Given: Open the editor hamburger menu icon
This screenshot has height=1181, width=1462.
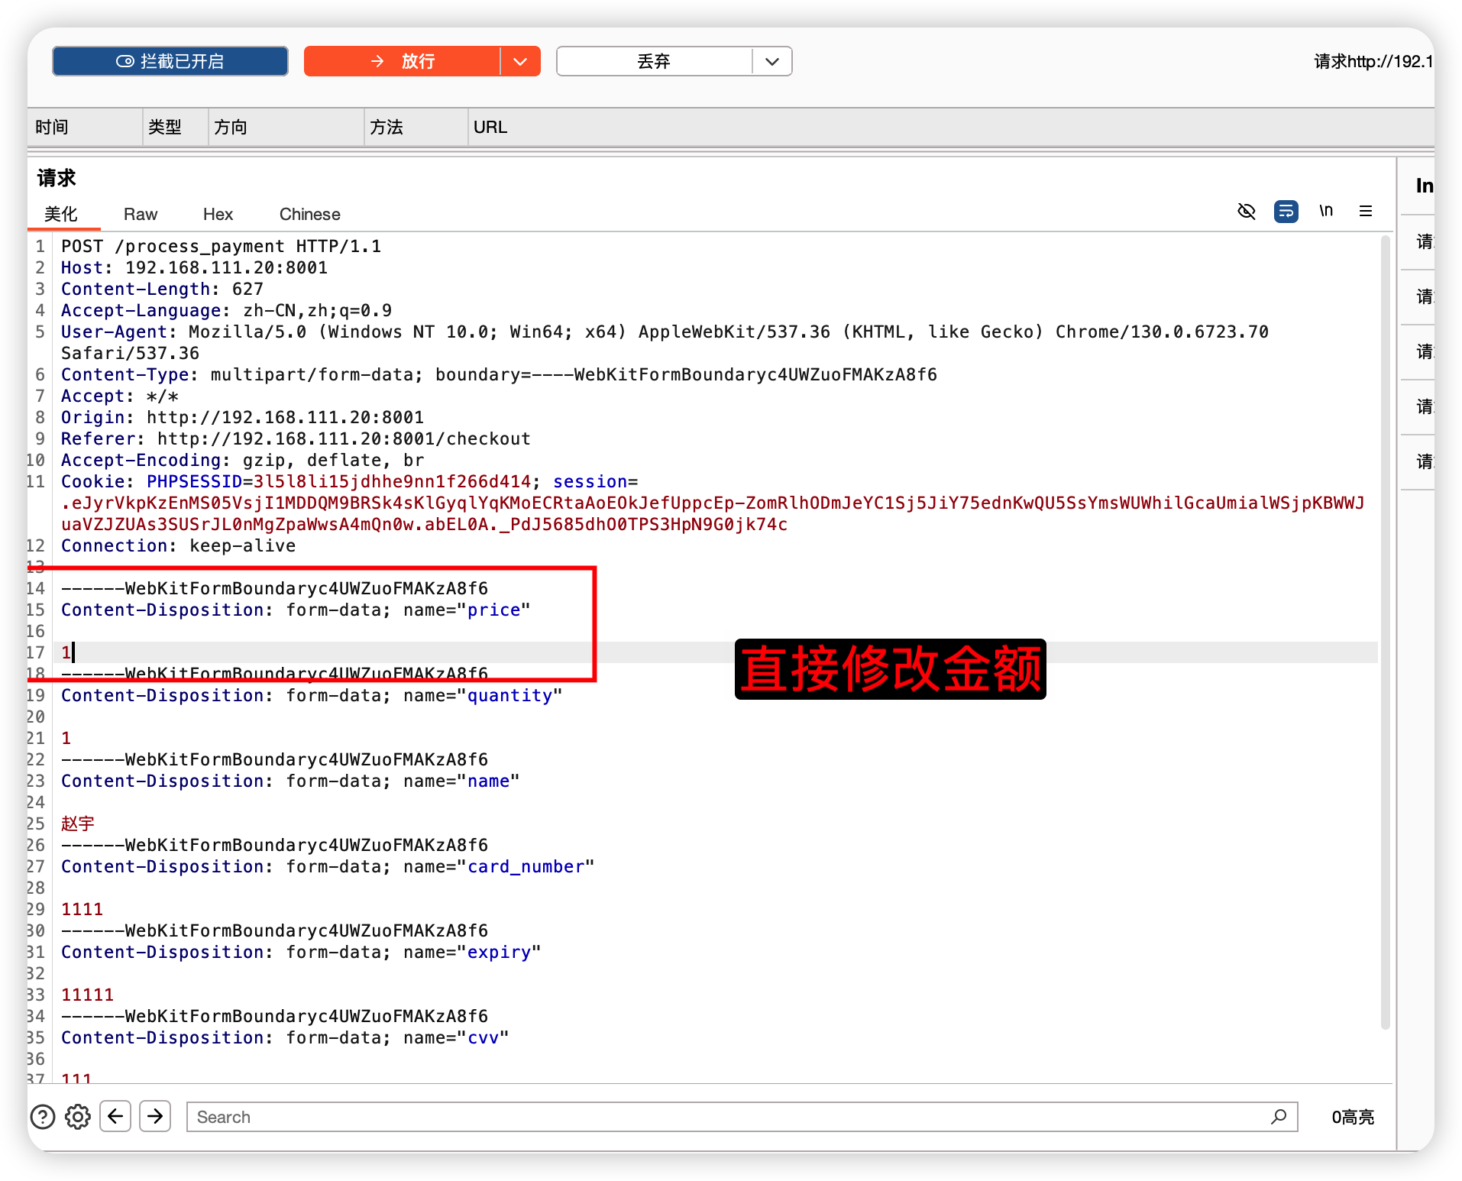Looking at the screenshot, I should click(x=1366, y=211).
